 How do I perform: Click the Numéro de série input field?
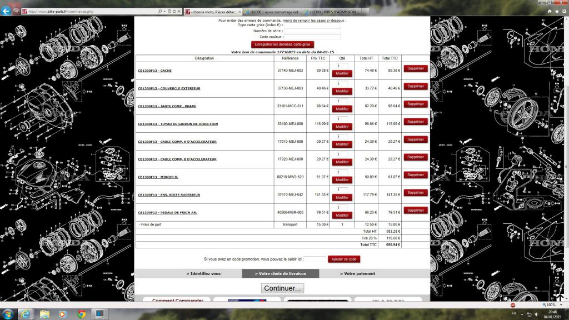coord(312,31)
